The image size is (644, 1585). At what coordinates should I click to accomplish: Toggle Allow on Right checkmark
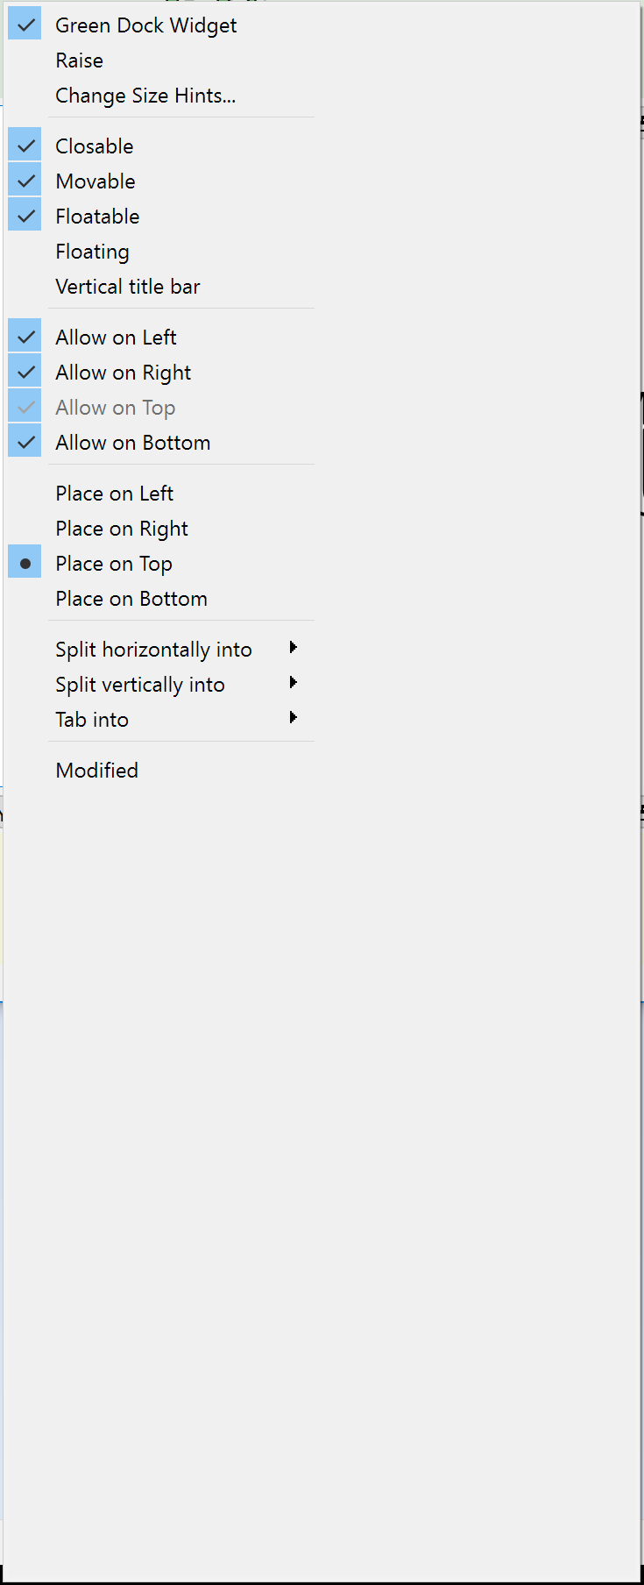pyautogui.click(x=25, y=372)
